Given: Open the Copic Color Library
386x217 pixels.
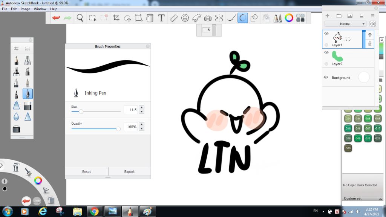Looking at the screenshot, I should point(266,18).
